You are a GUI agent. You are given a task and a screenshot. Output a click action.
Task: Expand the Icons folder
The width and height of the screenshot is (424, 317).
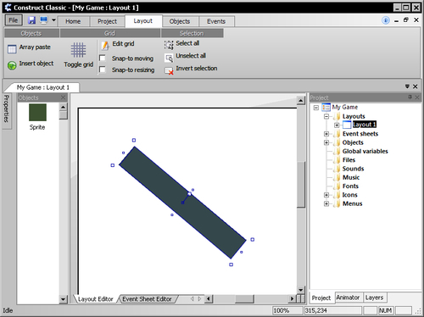point(326,195)
